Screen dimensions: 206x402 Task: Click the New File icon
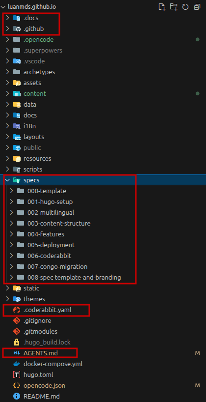[x=162, y=7]
